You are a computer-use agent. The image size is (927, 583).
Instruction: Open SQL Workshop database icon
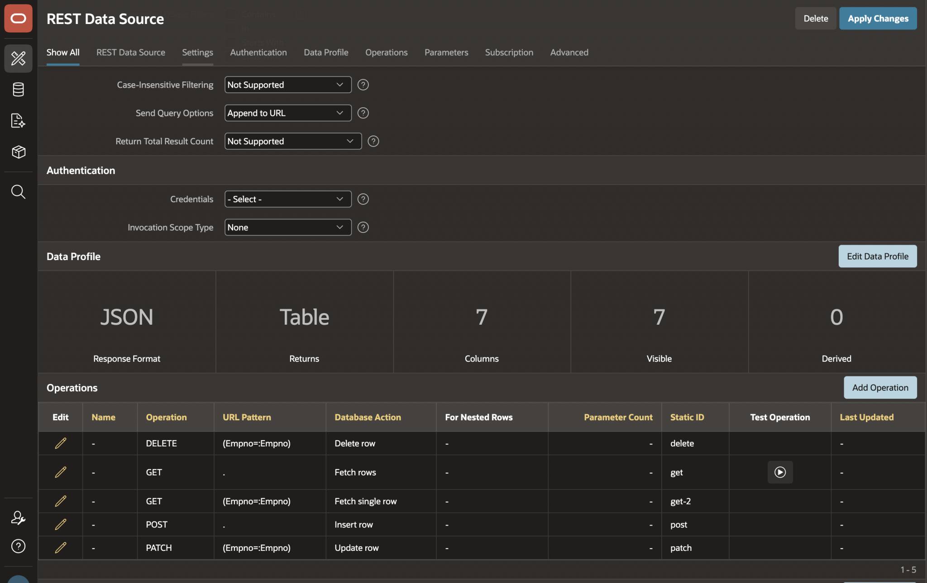18,90
